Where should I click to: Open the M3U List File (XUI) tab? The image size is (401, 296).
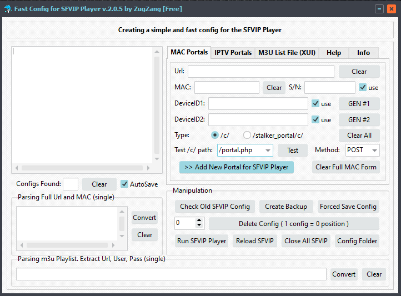click(x=287, y=53)
